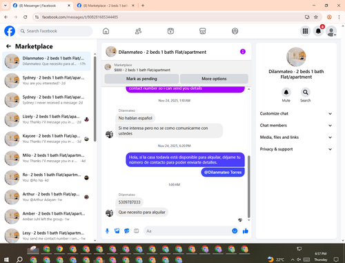This screenshot has height=263, width=345.
Task: Open weather widget showing 22°C
Action: pos(276,260)
